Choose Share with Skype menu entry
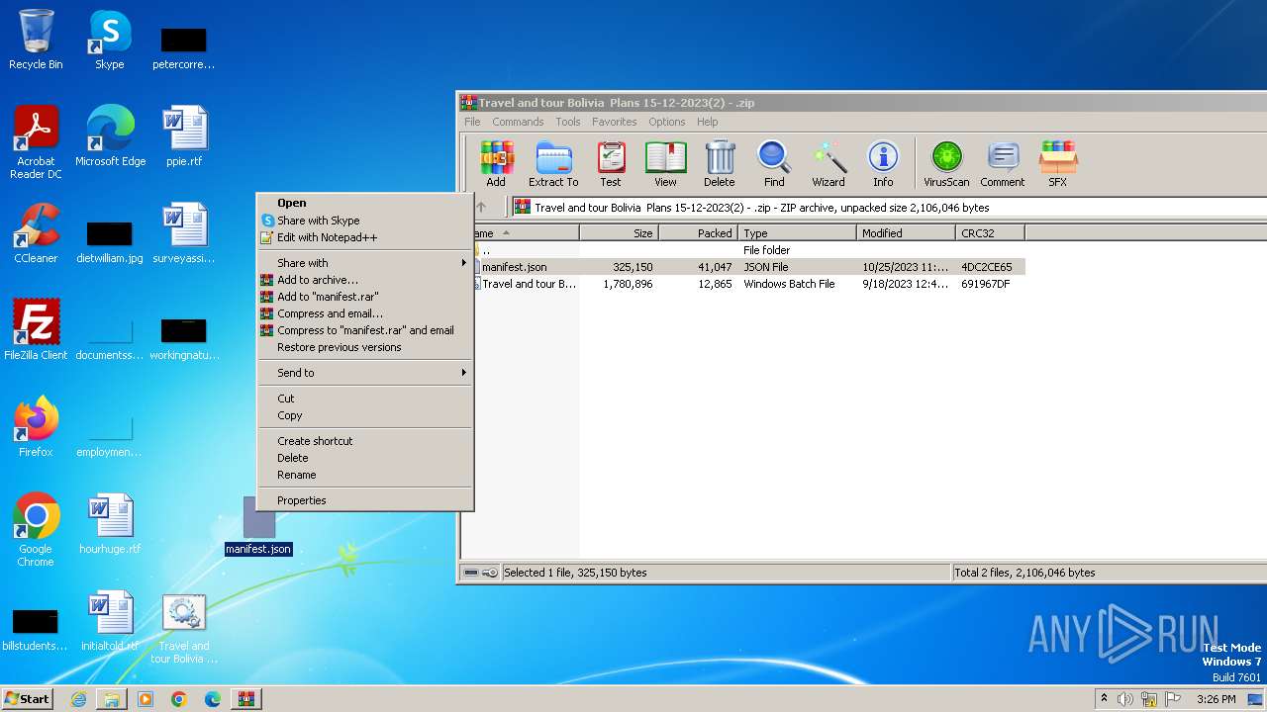This screenshot has width=1267, height=712. (365, 221)
